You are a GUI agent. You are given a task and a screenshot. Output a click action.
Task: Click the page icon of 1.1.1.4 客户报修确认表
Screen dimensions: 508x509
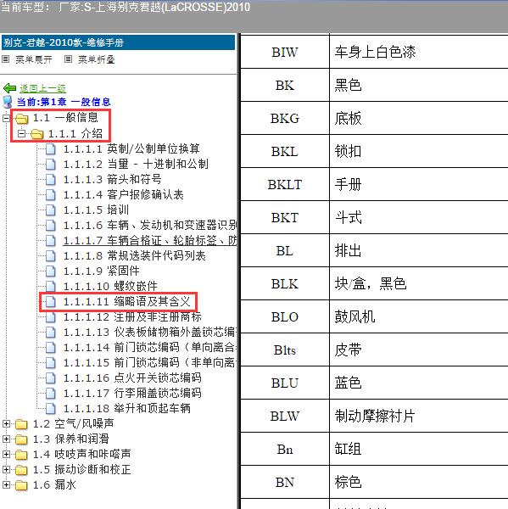click(x=50, y=195)
